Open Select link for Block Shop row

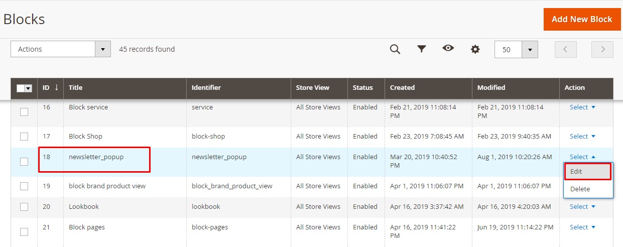582,136
